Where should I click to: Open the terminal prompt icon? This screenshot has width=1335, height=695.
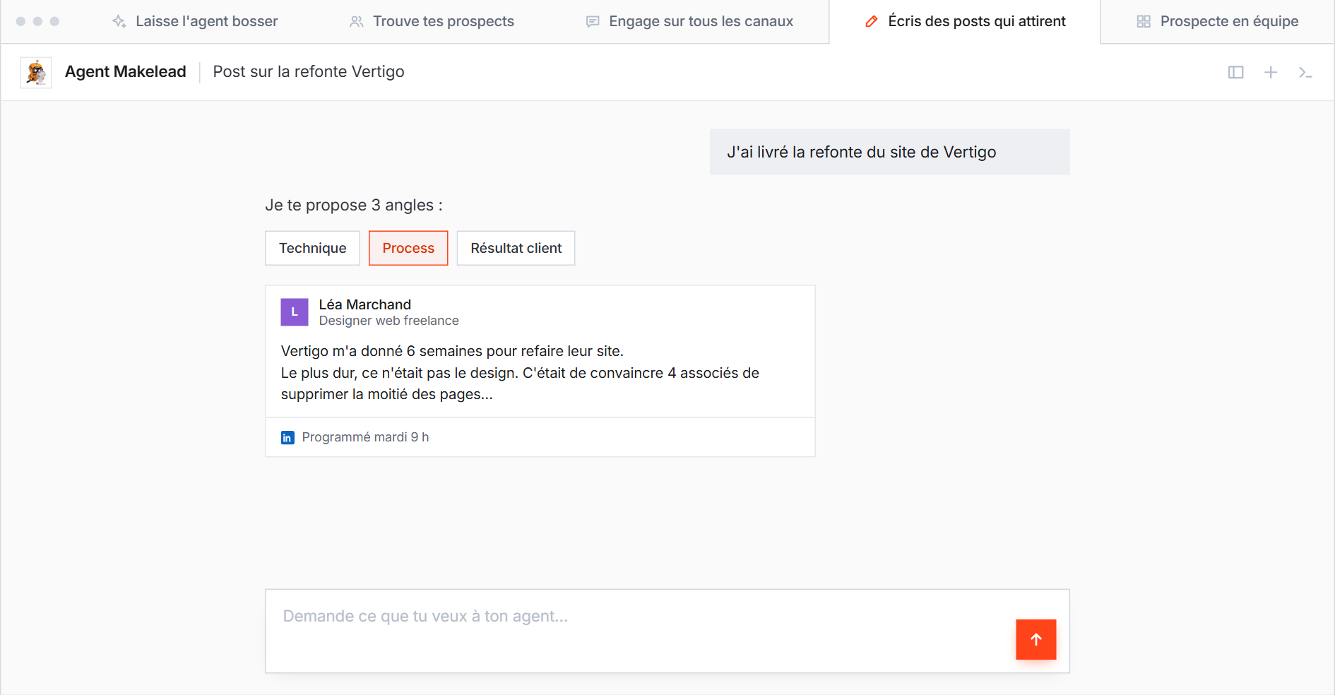[1305, 72]
